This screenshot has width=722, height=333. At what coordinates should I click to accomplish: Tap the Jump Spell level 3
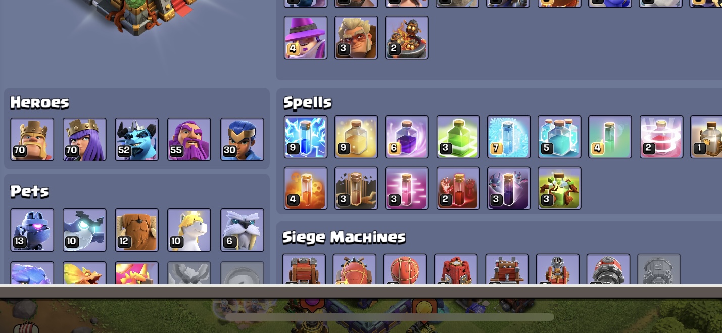click(458, 137)
